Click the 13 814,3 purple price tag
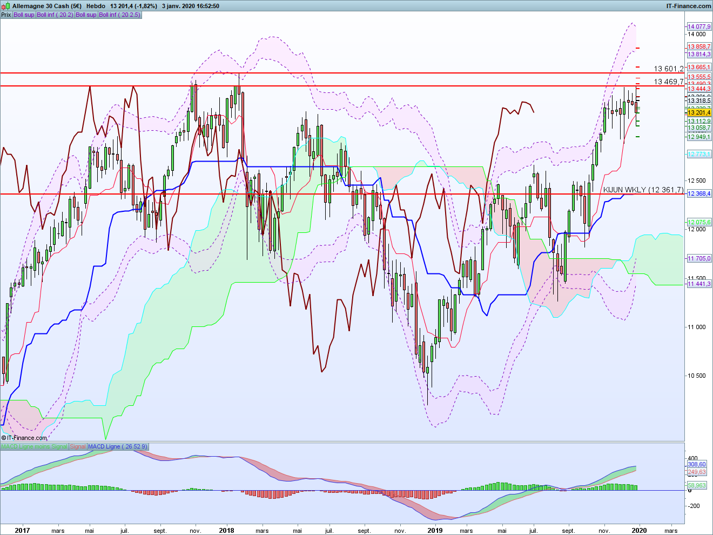Viewport: 713px width, 535px height. (x=699, y=54)
